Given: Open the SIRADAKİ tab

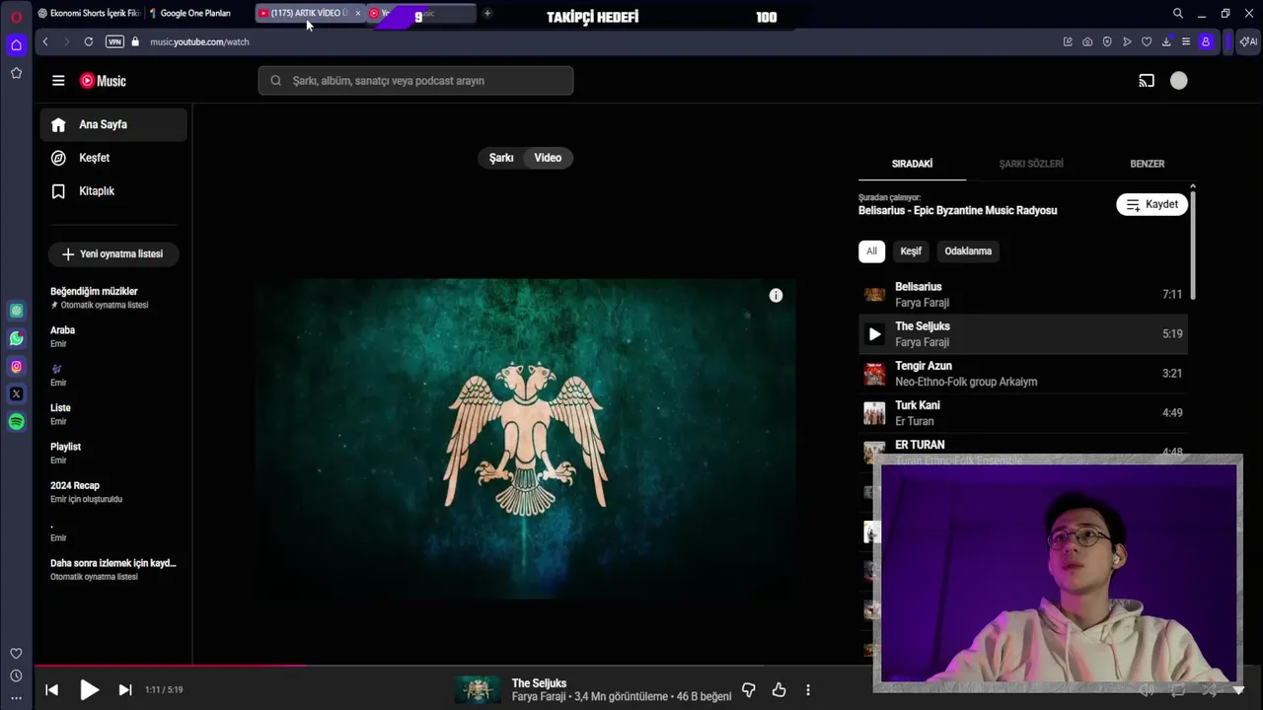Looking at the screenshot, I should point(912,164).
